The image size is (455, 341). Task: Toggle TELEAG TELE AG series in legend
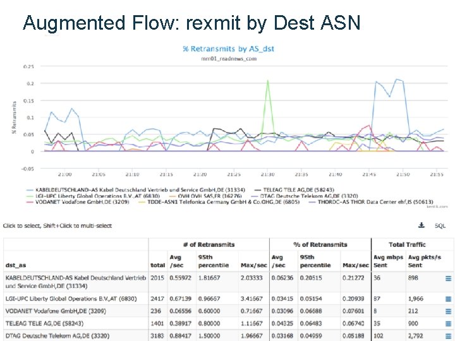coord(294,190)
